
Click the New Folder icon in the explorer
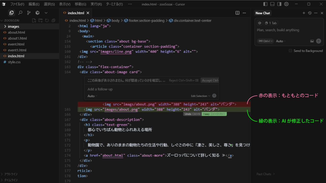pyautogui.click(x=40, y=20)
